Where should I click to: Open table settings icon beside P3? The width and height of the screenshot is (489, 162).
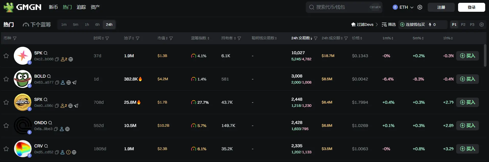coord(482,25)
